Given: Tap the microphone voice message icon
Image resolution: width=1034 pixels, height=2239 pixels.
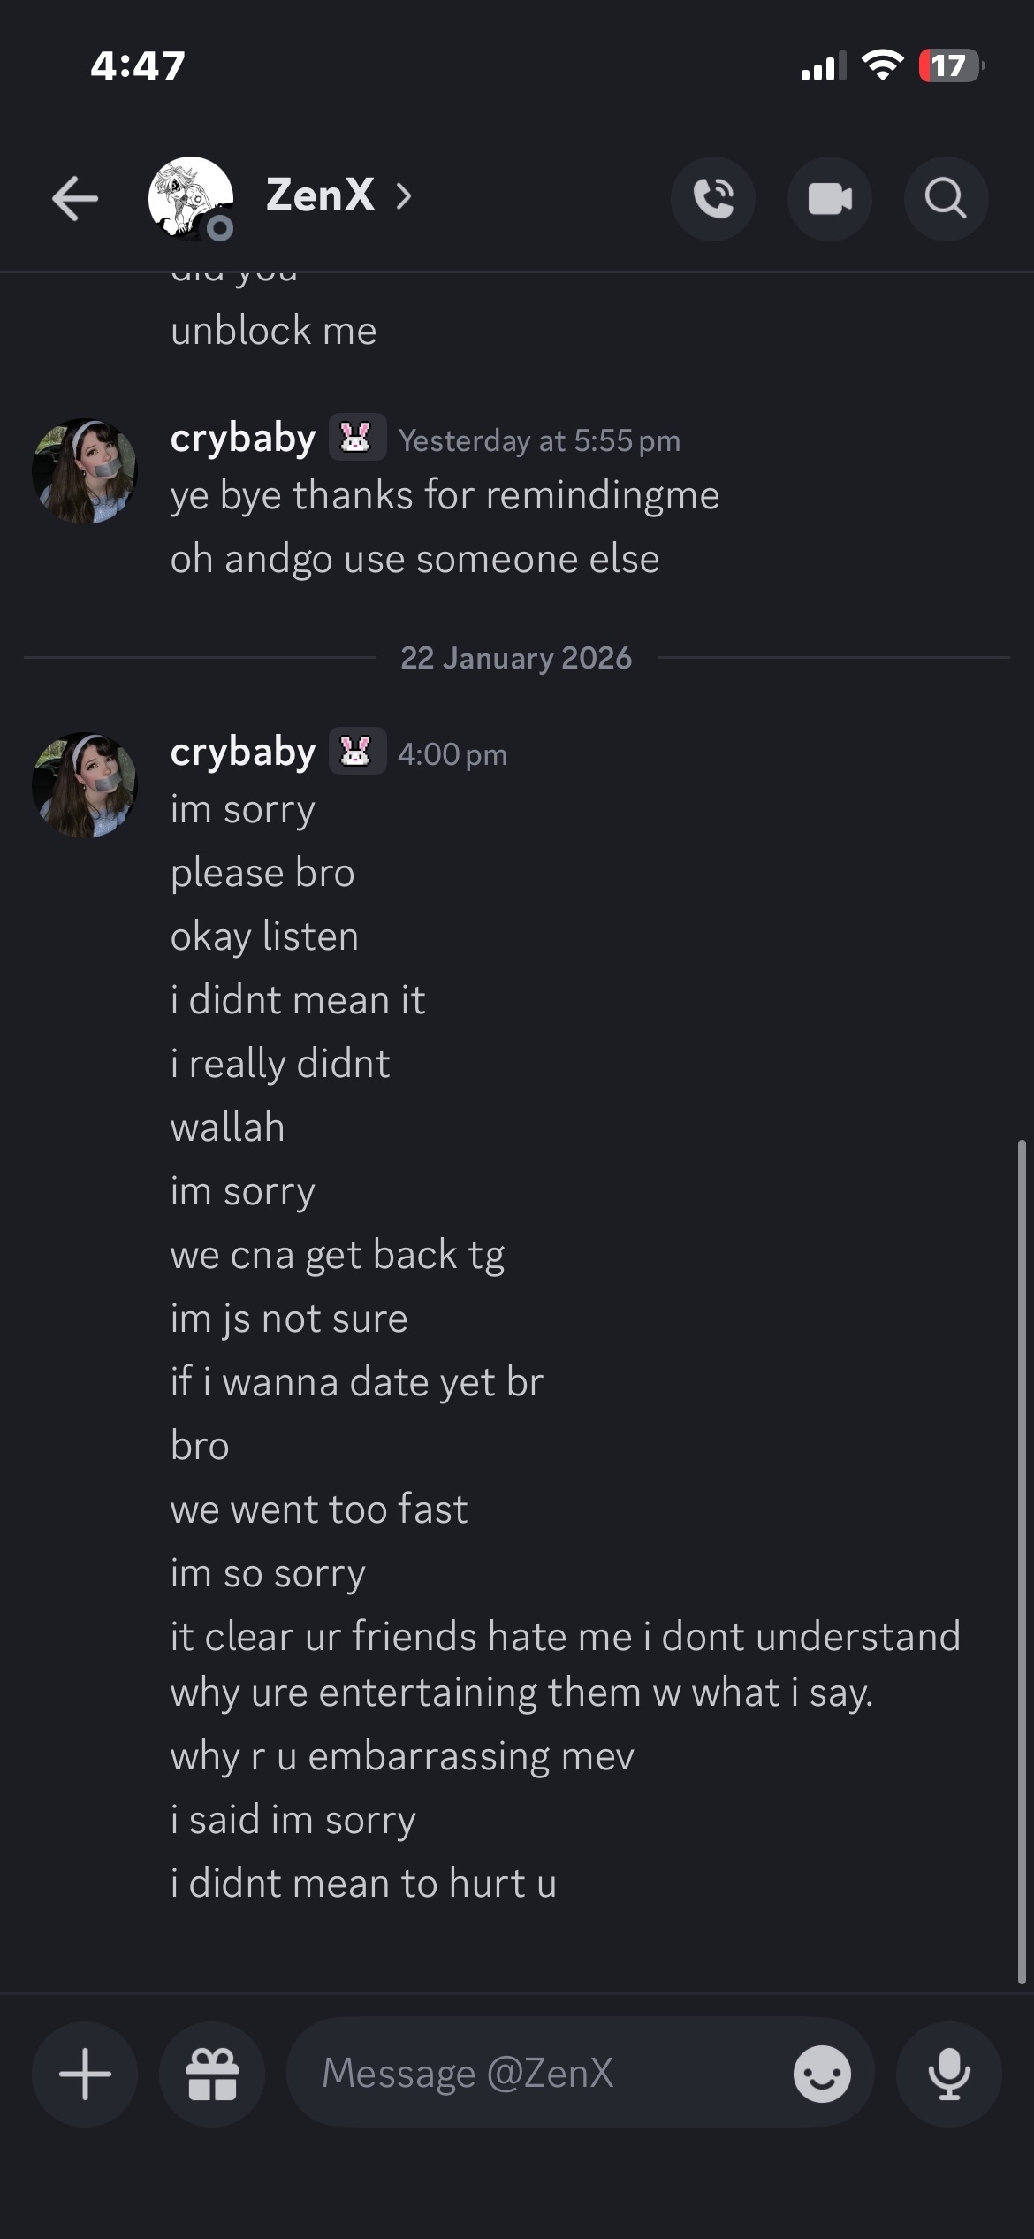Looking at the screenshot, I should [x=949, y=2074].
